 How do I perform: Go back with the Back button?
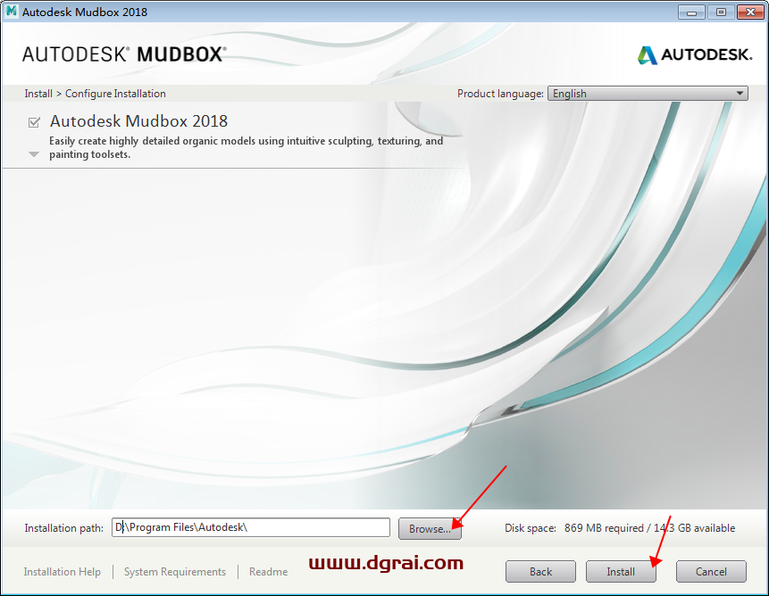coord(540,572)
